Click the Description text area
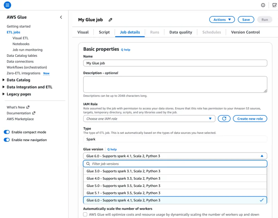 click(175, 85)
